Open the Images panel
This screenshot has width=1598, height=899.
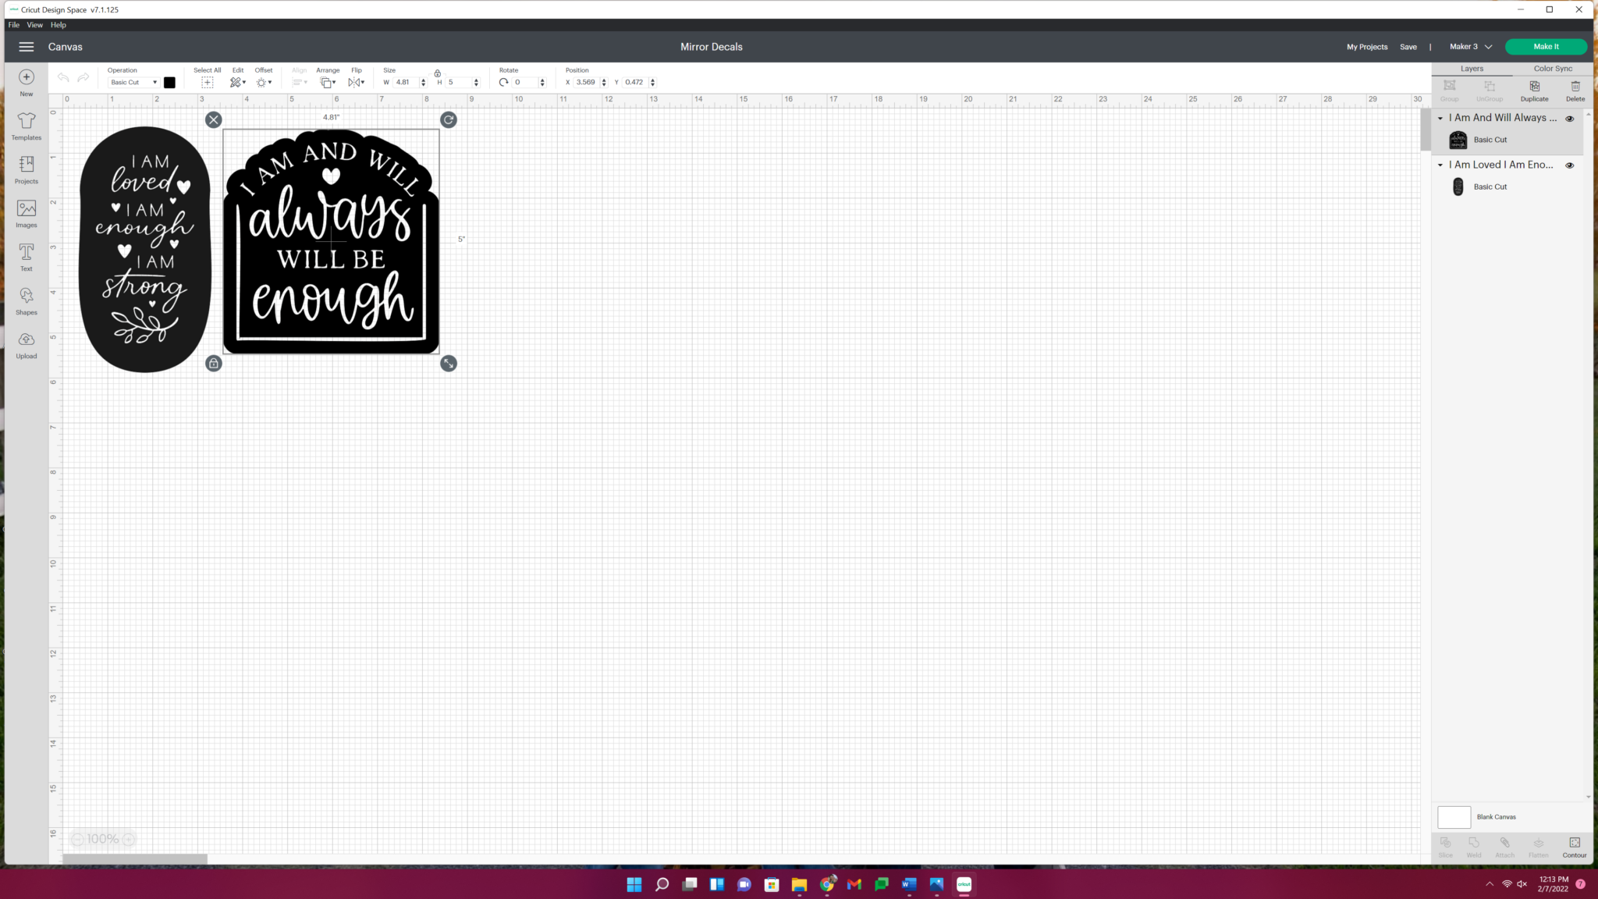click(x=26, y=213)
